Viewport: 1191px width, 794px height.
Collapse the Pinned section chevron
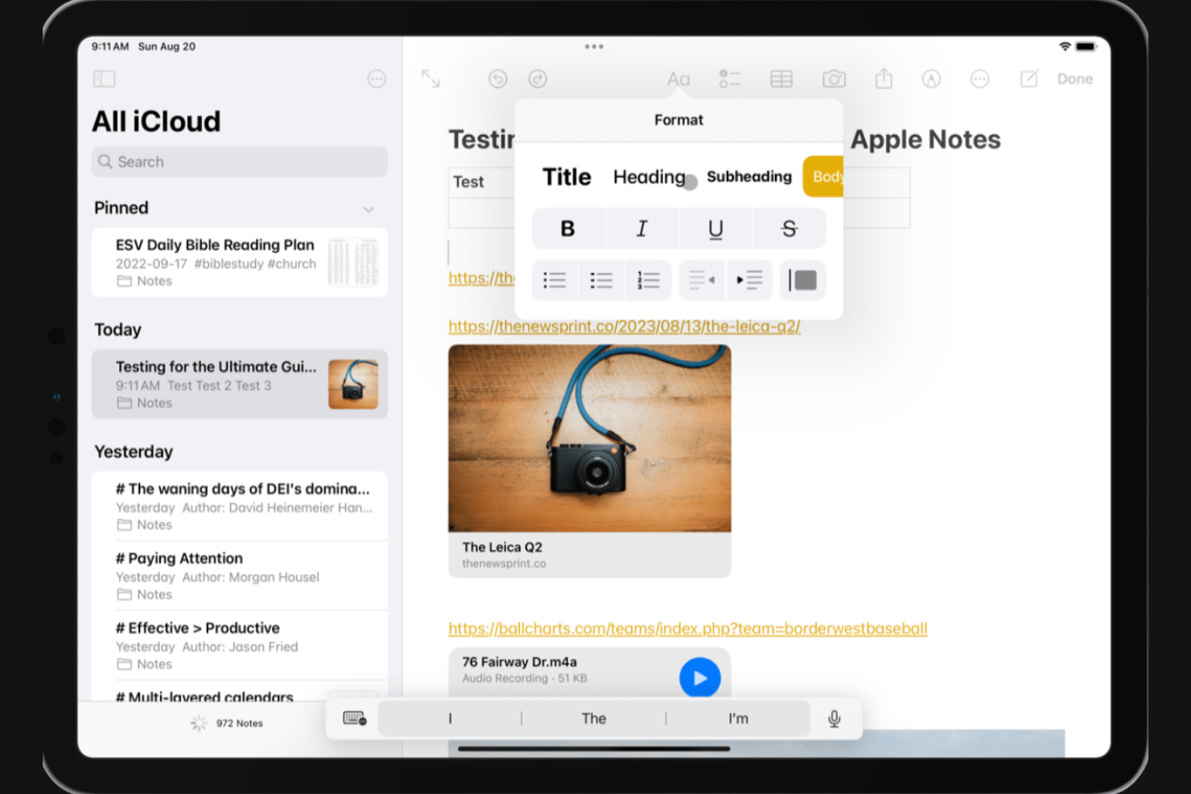pyautogui.click(x=369, y=209)
